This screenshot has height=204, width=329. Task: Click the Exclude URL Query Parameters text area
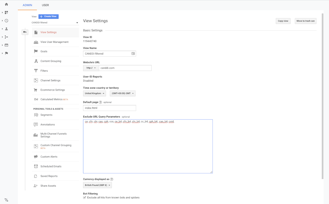148,146
